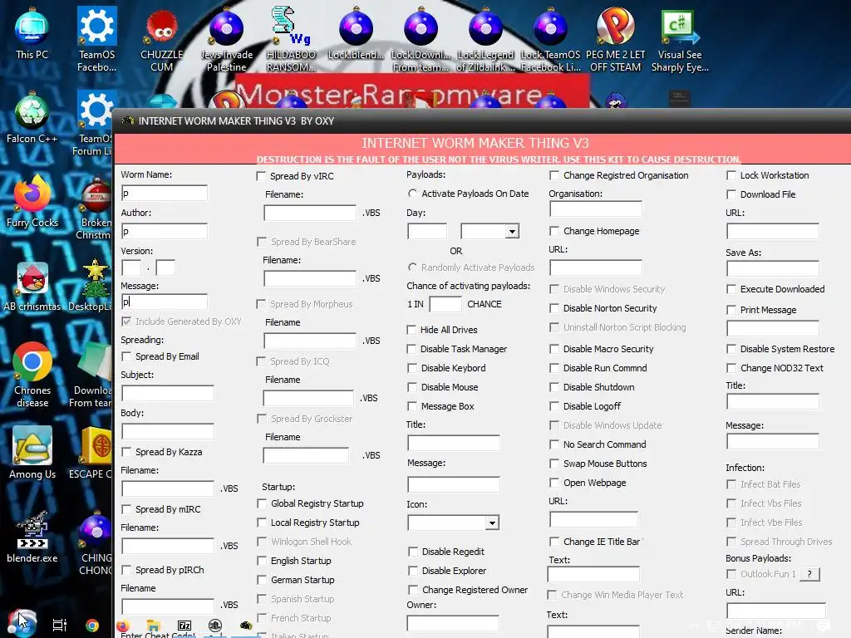Tick the Print Message checkbox
The width and height of the screenshot is (851, 638).
731,310
